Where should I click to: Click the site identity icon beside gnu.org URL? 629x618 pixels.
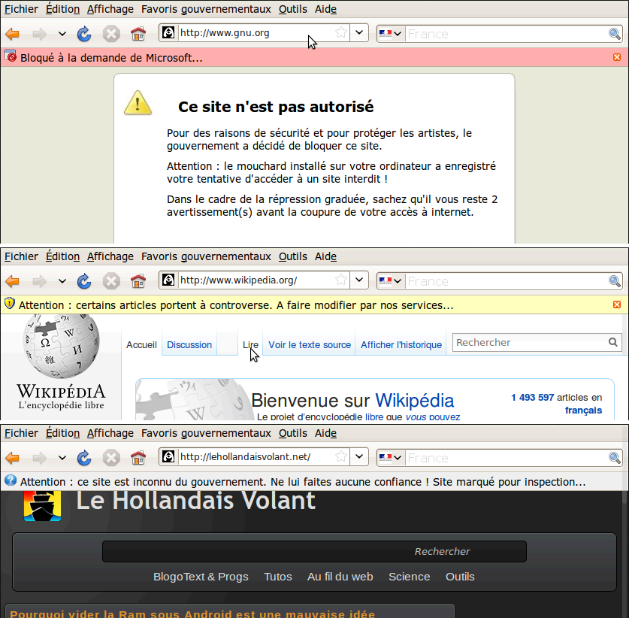(x=168, y=32)
